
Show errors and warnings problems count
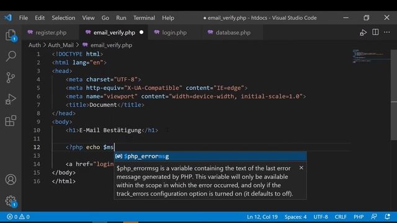click(x=18, y=217)
